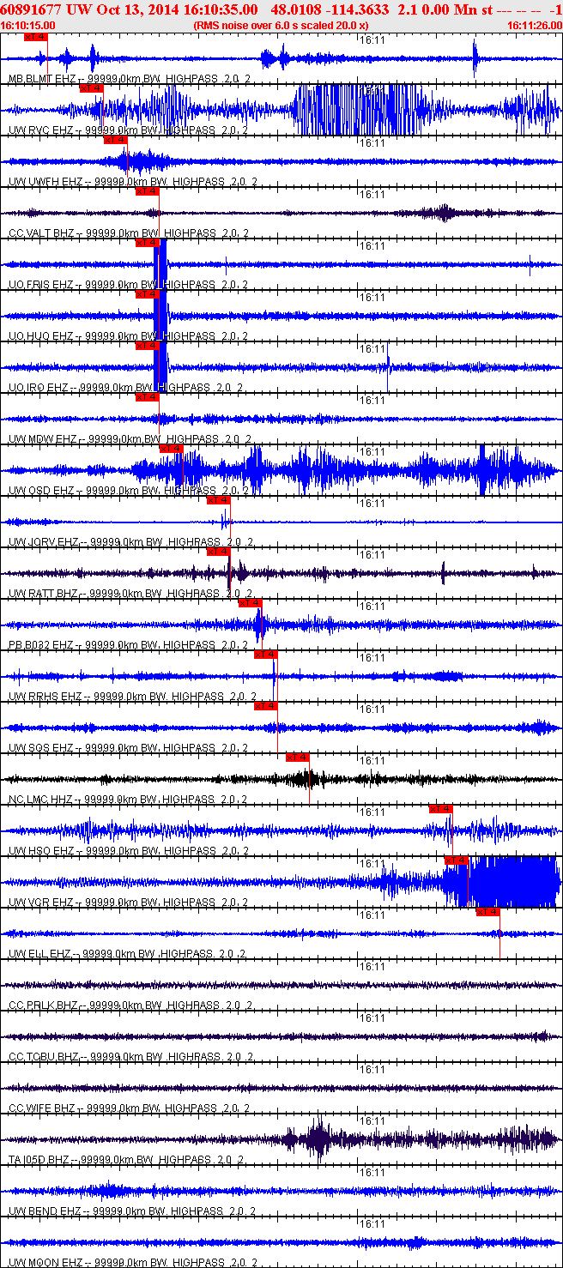Click the red pick marker on UW.RVC trace

(91, 88)
